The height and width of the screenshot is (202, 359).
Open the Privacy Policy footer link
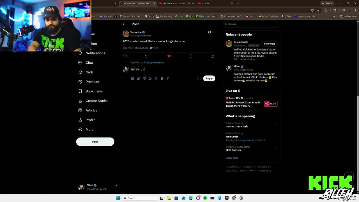(x=248, y=167)
